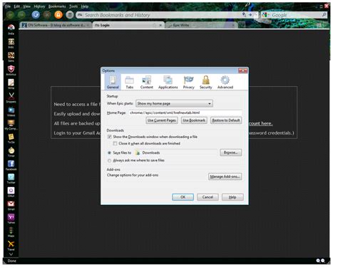Image resolution: width=338 pixels, height=269 pixels.
Task: Open the address bar history dropdown arrow
Action: pos(256,15)
